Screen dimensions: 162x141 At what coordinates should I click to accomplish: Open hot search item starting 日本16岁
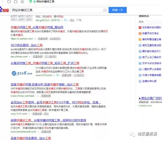click(x=152, y=63)
